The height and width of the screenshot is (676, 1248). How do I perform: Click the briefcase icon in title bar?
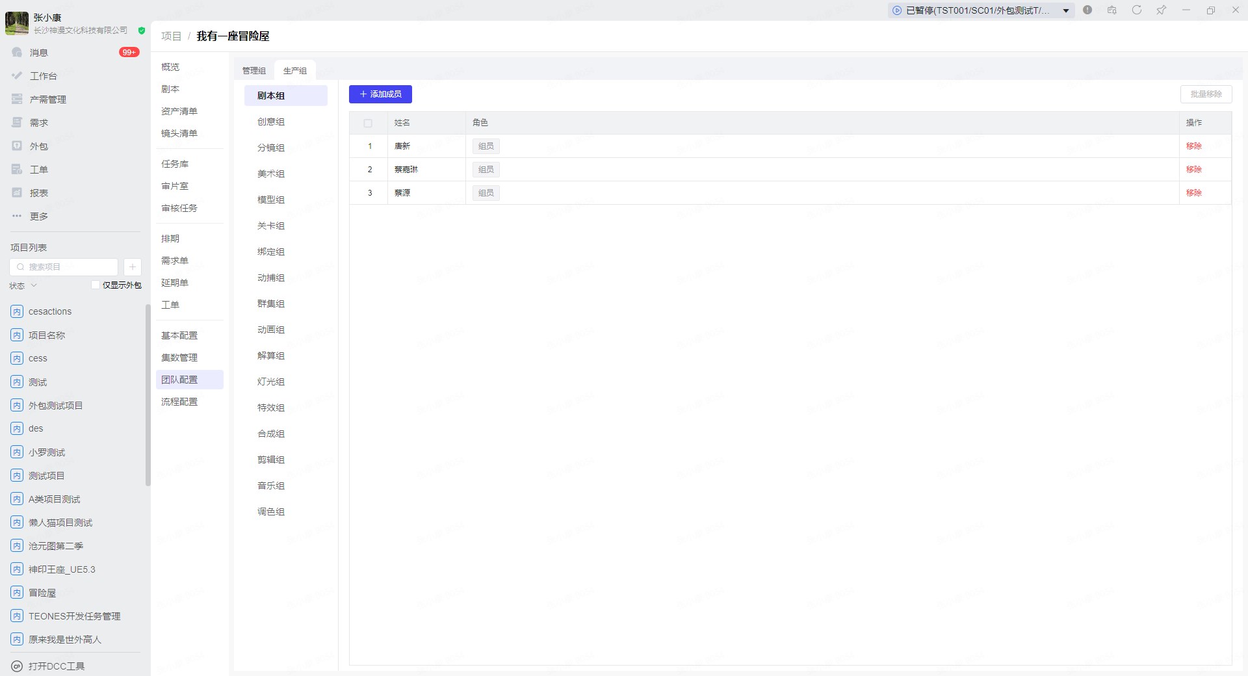point(1112,10)
